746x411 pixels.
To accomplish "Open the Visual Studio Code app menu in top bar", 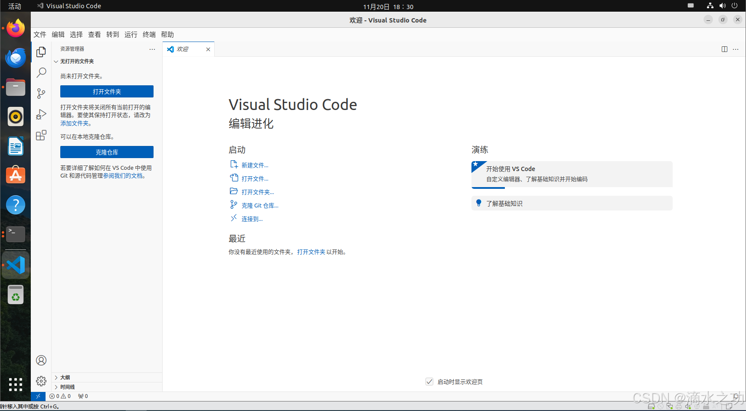I will [69, 6].
